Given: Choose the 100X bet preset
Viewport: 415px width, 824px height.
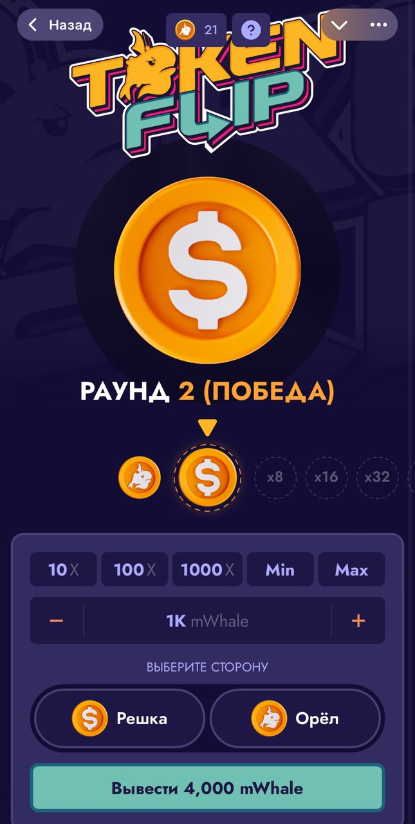Looking at the screenshot, I should pos(134,569).
